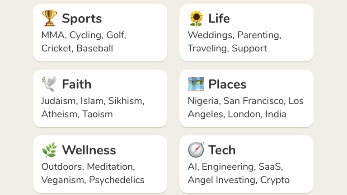Click the dove icon beside Faith

49,84
